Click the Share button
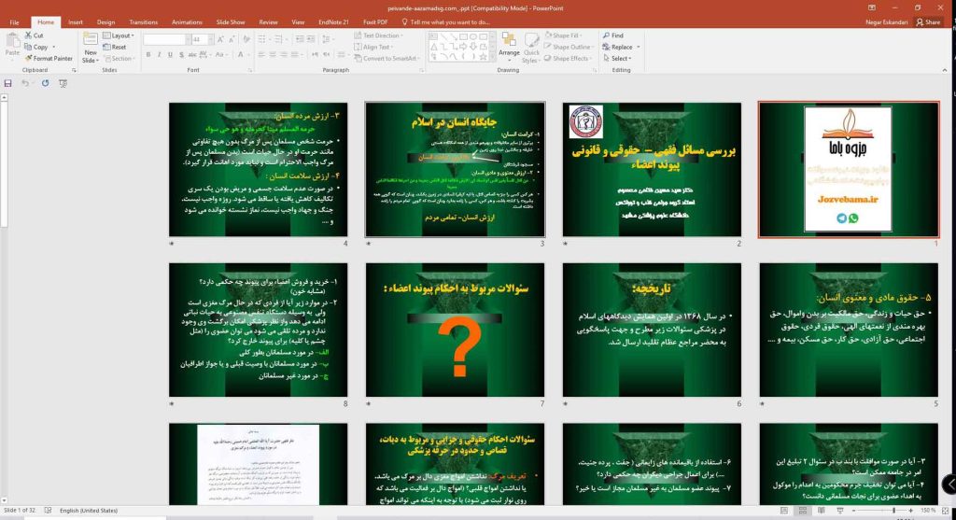The image size is (956, 520). coord(928,22)
